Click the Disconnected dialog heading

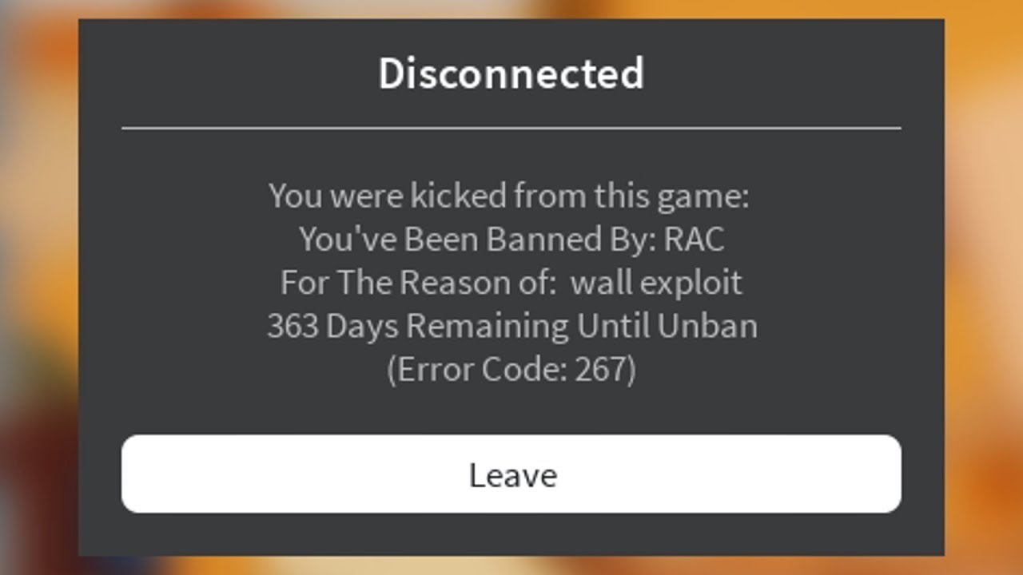click(x=511, y=73)
